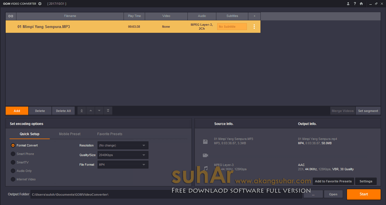Viewport: 386px width, 205px height.
Task: Click the Play Time column header
Action: [134, 16]
